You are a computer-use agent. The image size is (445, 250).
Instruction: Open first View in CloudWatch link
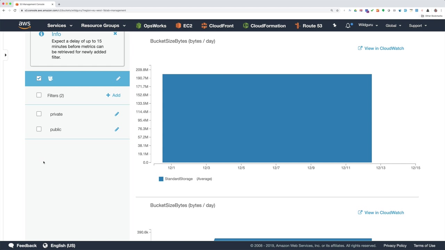point(381,48)
